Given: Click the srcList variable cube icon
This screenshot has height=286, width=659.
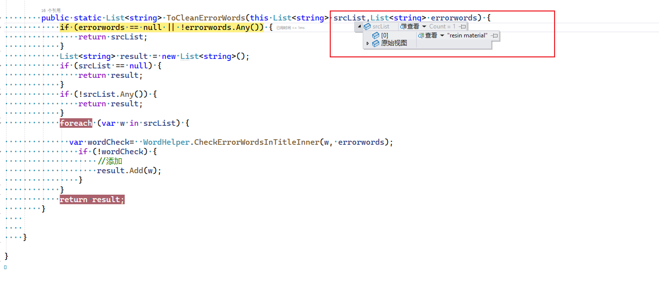Looking at the screenshot, I should pos(367,26).
